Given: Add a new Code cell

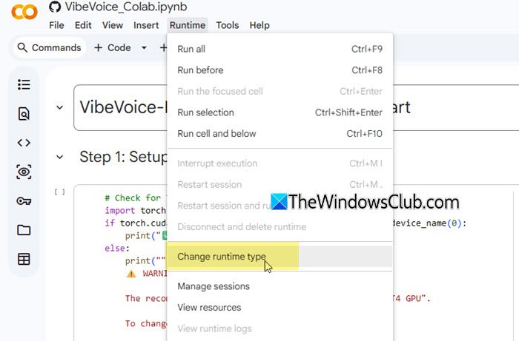Looking at the screenshot, I should [x=113, y=48].
